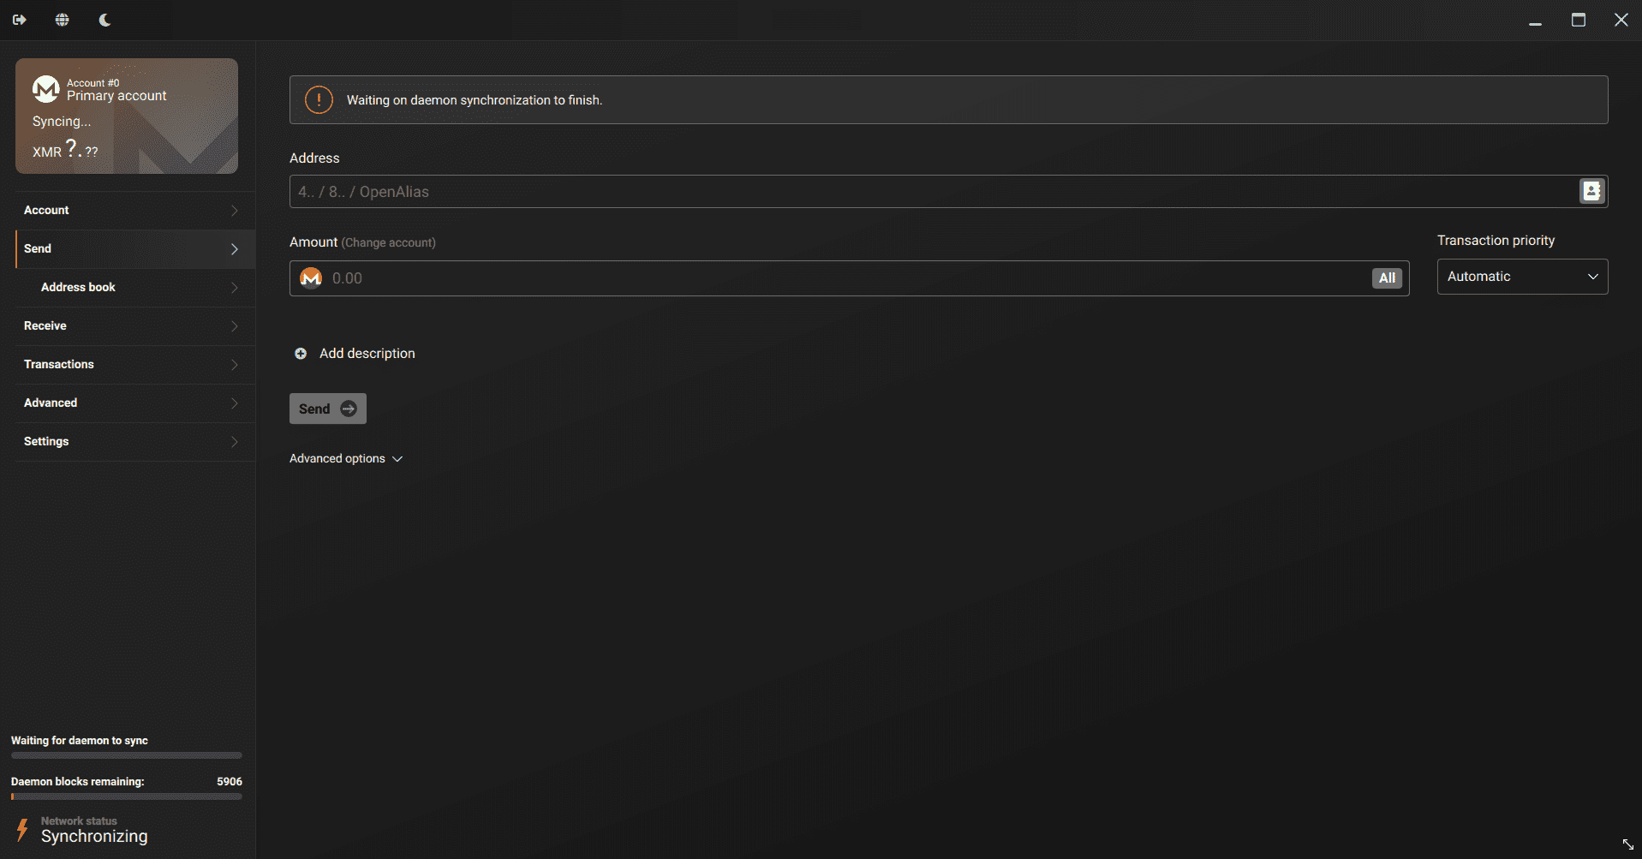This screenshot has height=859, width=1642.
Task: Click the daemon blocks remaining progress bar
Action: 126,796
